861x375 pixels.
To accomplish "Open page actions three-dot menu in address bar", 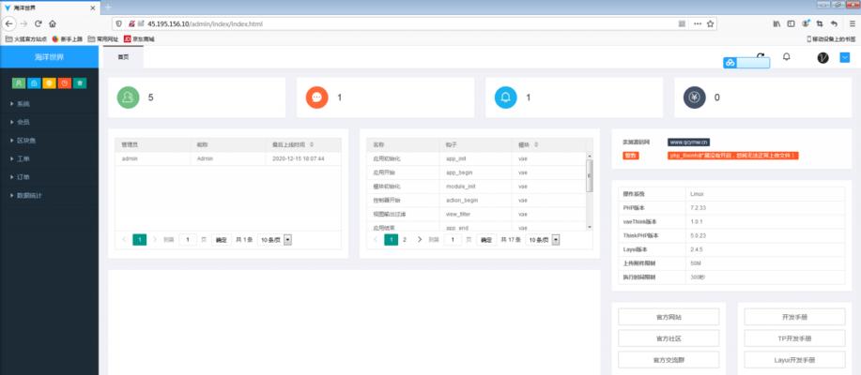I will (698, 23).
